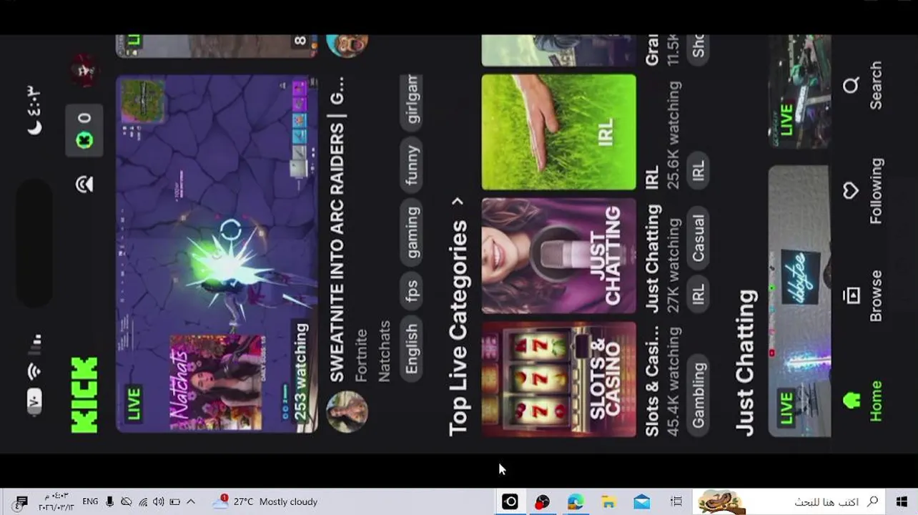Viewport: 918px width, 515px height.
Task: Open the Kick points badge showing 0
Action: point(84,131)
